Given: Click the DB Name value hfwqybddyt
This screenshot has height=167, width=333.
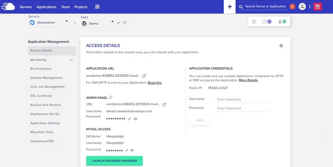Looking at the screenshot, I should click(115, 137).
